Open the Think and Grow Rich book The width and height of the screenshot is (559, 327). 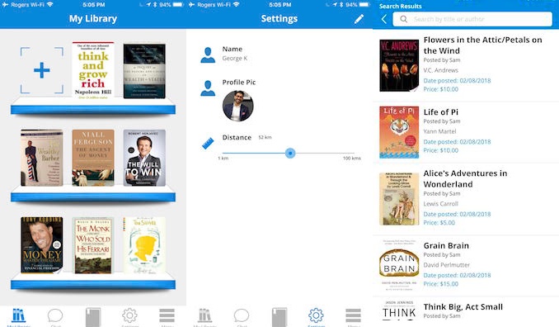pyautogui.click(x=93, y=70)
